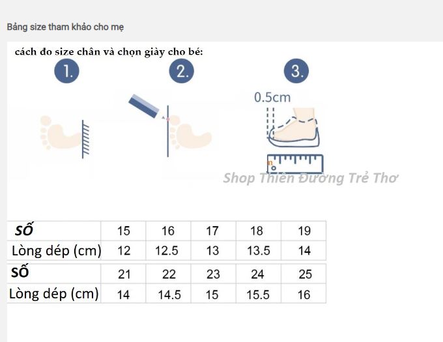Click the step 3 number circle

point(296,72)
